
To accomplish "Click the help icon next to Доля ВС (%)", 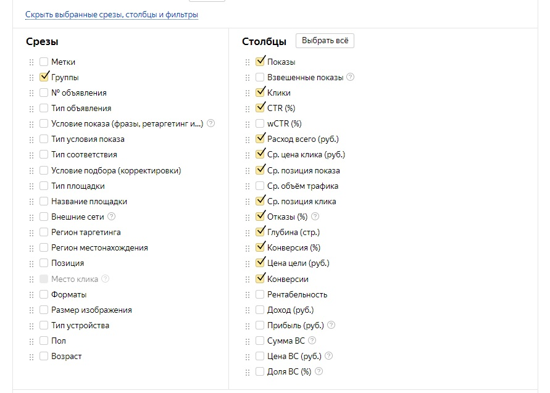I will pos(319,371).
